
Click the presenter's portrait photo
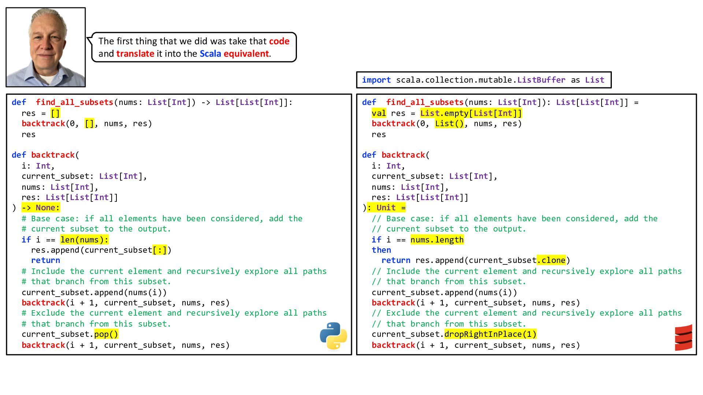click(46, 47)
